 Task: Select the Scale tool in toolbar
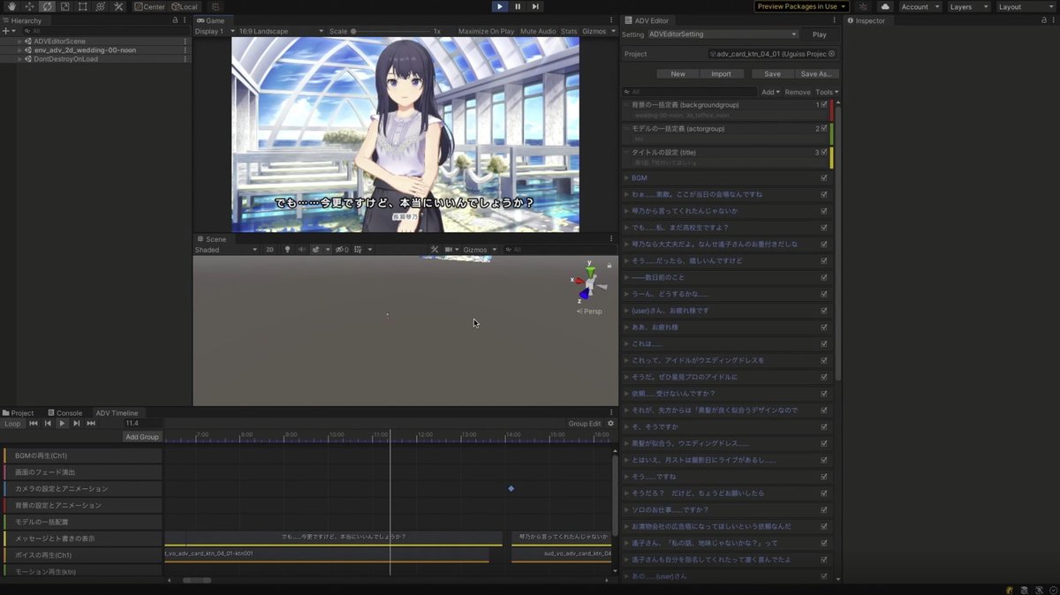pos(64,6)
